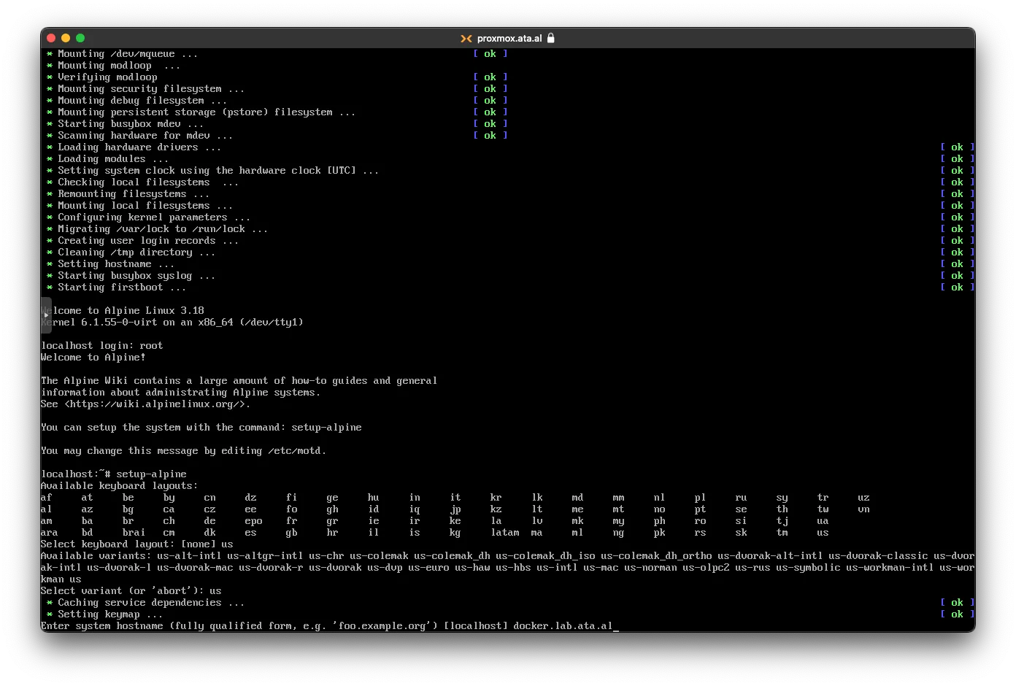Click variant 'us-dvorak-alt-intl'
This screenshot has height=686, width=1016.
click(x=770, y=555)
